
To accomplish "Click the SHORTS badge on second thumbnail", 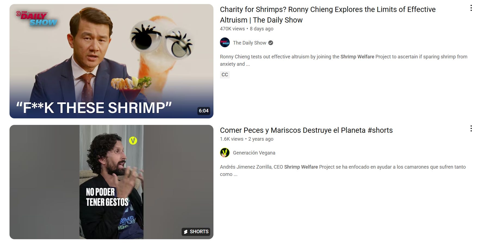I will click(x=196, y=232).
